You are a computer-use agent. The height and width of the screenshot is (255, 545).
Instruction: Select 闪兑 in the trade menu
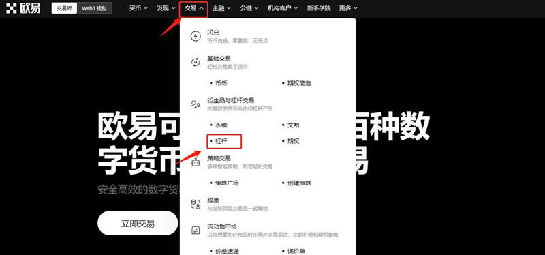tap(213, 33)
